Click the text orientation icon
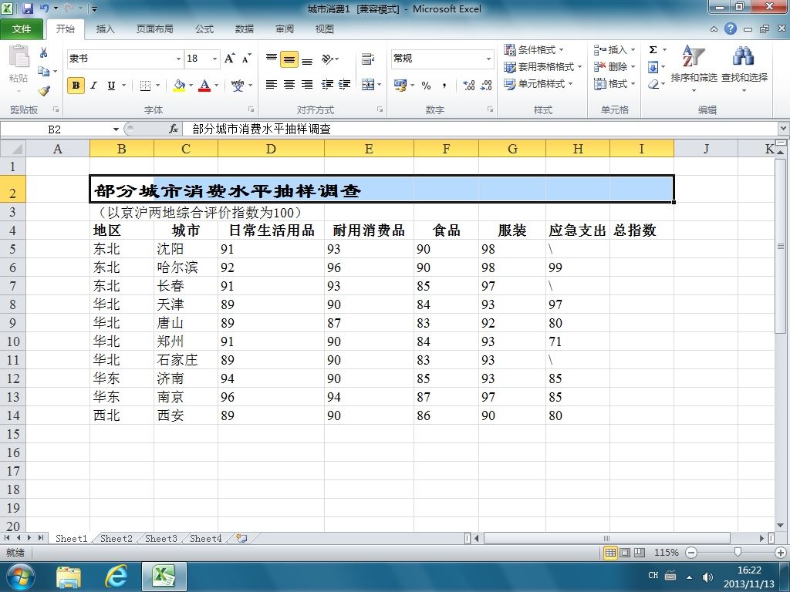Viewport: 790px width, 592px height. 327,59
